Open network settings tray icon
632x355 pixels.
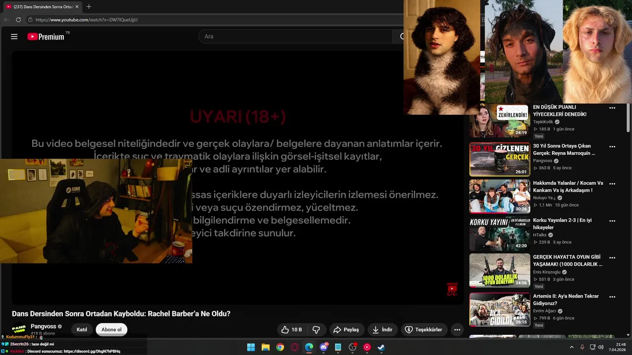[x=592, y=347]
